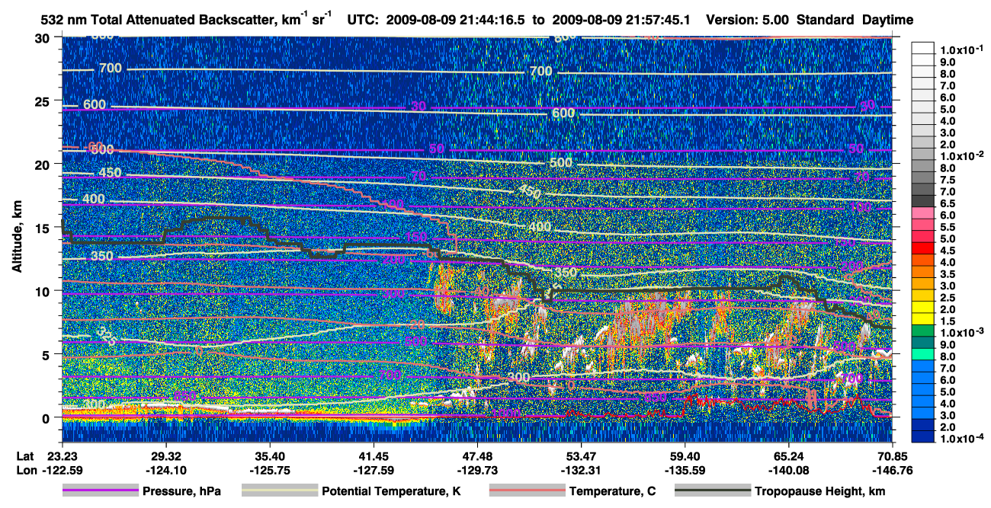Click the dark gray colorbar swatch beside '6.5'

pos(925,201)
